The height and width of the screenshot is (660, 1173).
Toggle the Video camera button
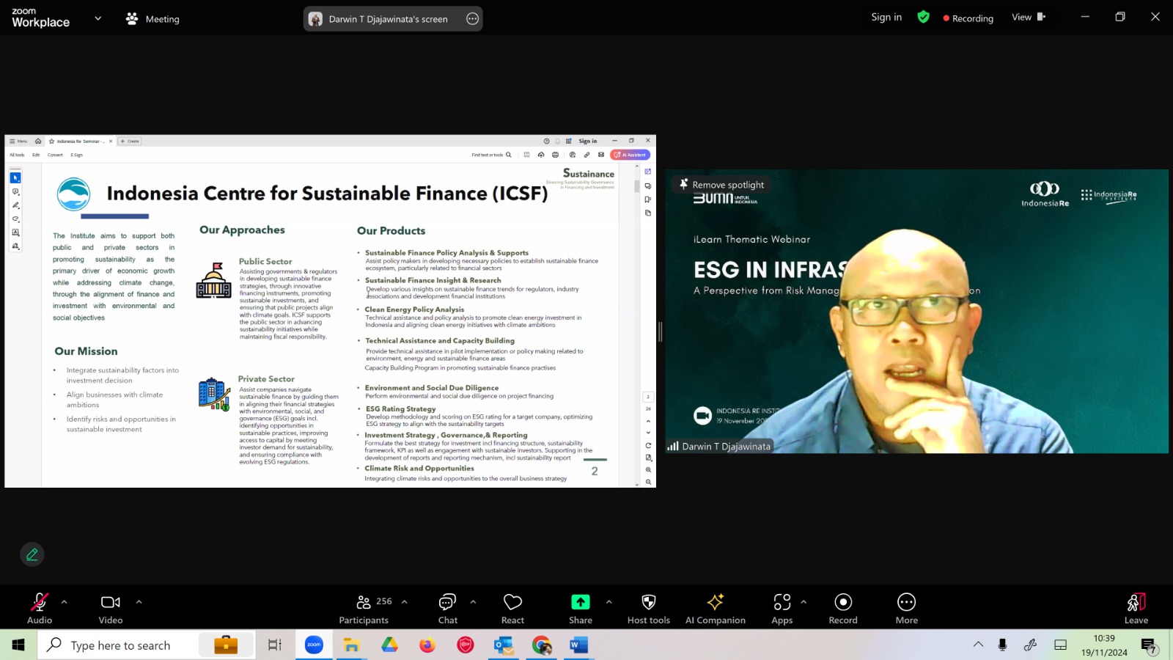pos(111,602)
